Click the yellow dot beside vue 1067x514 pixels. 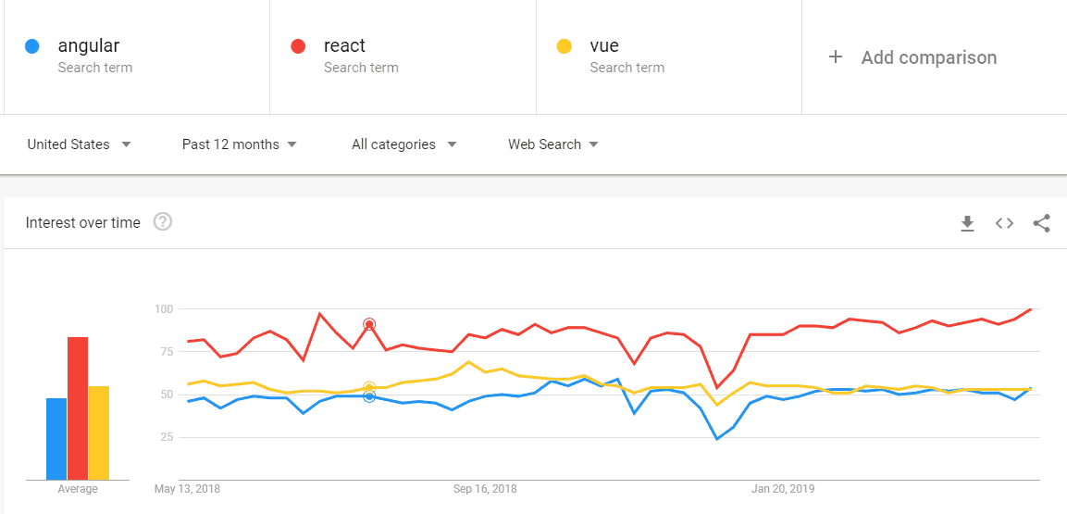(x=564, y=46)
